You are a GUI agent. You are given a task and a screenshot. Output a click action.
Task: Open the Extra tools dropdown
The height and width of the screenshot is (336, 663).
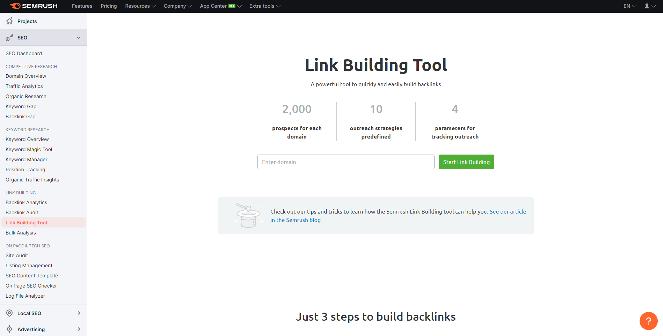point(265,6)
